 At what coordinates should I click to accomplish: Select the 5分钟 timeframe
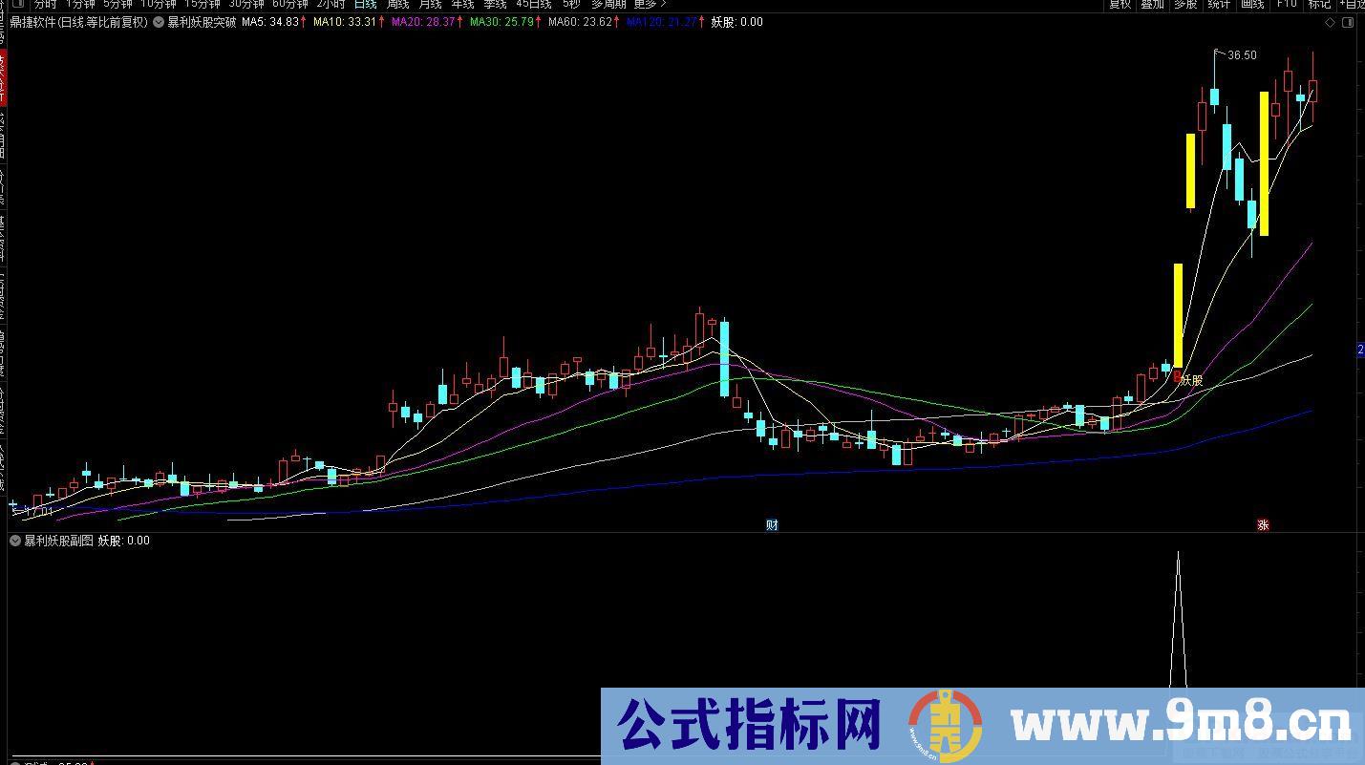(x=118, y=5)
